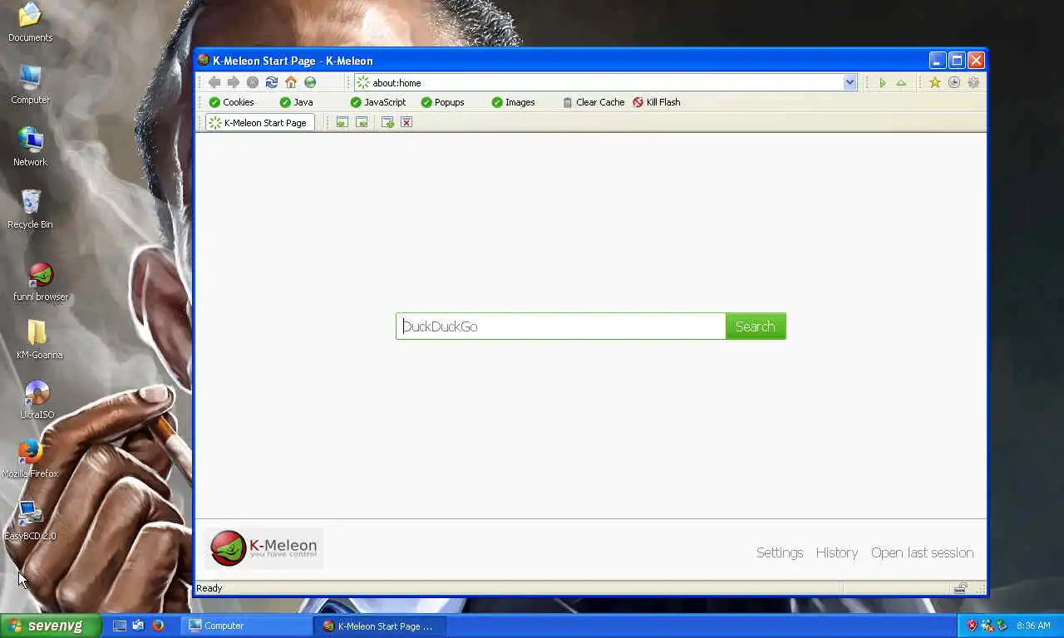
Task: Toggle Popups permission
Action: pos(443,102)
